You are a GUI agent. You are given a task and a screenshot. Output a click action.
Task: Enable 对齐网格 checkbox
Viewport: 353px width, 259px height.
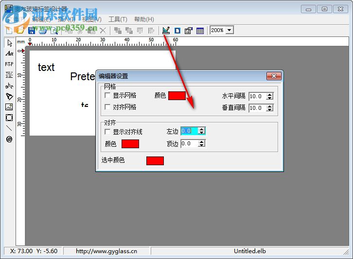click(x=107, y=107)
